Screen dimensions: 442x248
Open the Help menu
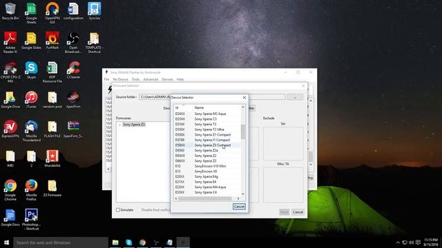(180, 79)
